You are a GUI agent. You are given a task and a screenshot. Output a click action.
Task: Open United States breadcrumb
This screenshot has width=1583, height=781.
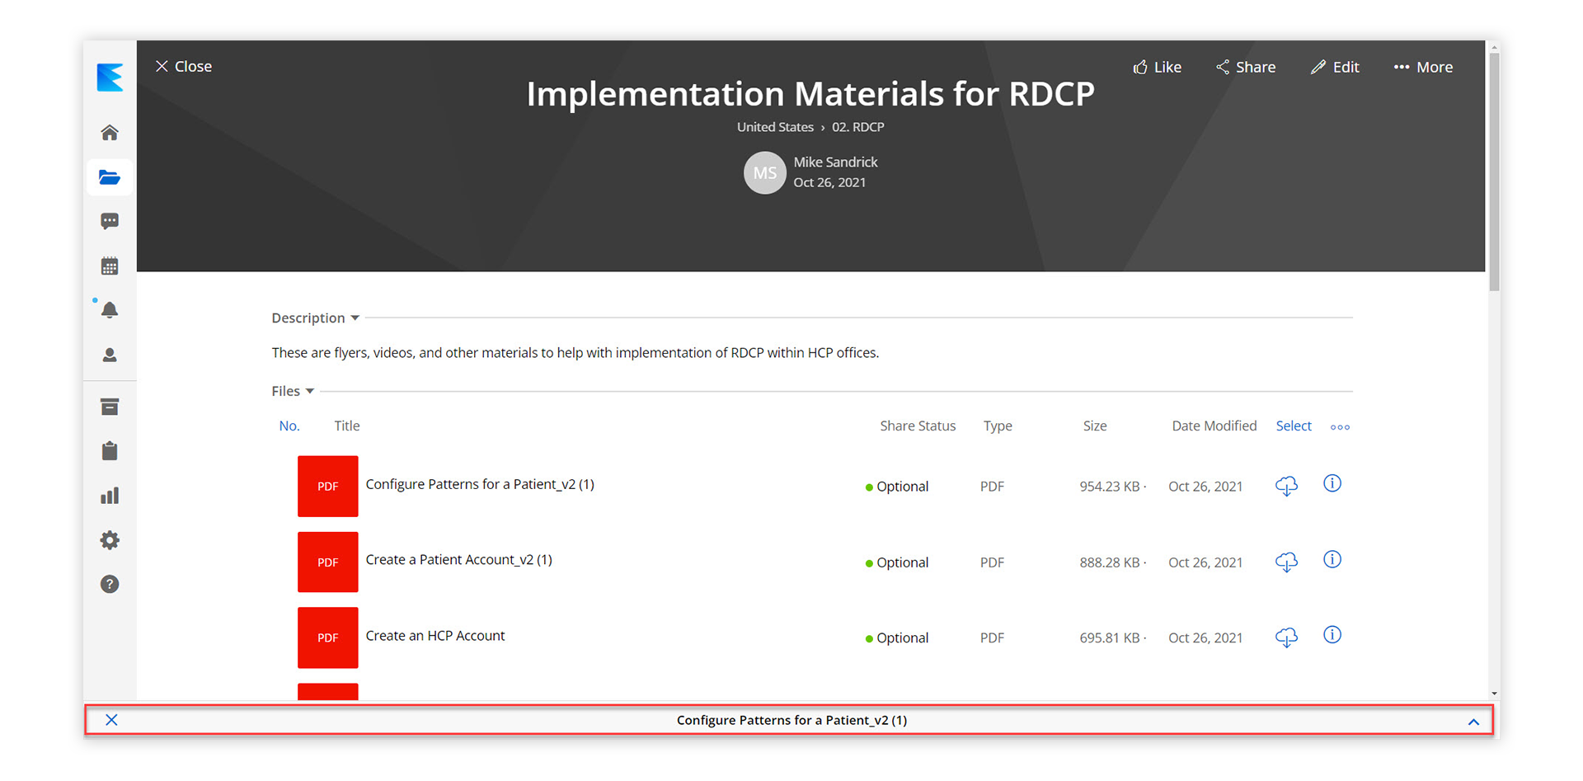point(775,127)
